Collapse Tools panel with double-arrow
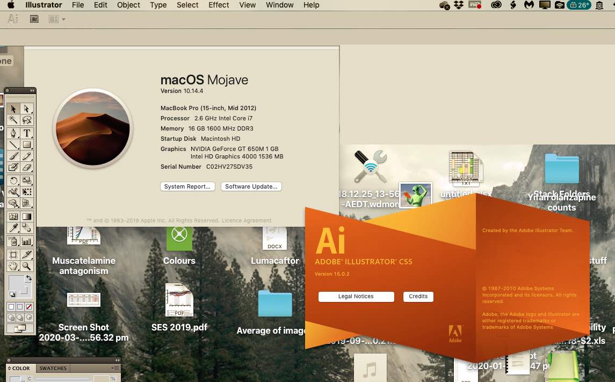Viewport: 615px width, 382px height. coord(32,91)
